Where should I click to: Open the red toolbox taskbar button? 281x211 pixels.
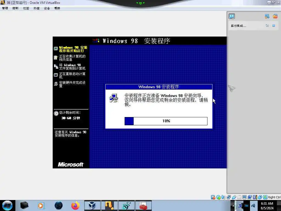[x=143, y=206]
